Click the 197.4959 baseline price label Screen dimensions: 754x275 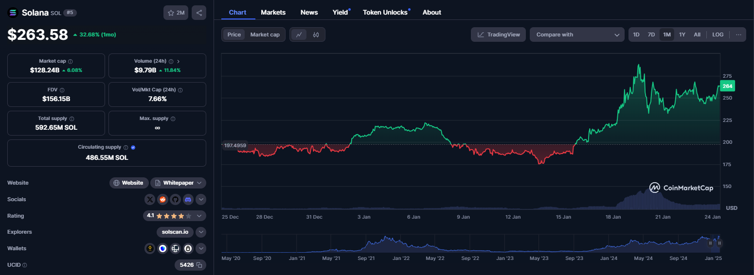[x=234, y=145]
